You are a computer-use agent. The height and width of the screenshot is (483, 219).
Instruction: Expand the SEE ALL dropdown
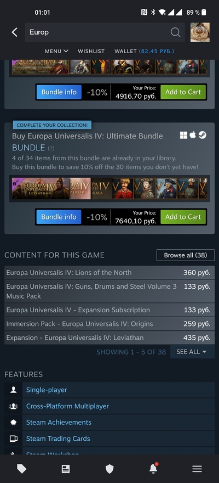pyautogui.click(x=192, y=352)
